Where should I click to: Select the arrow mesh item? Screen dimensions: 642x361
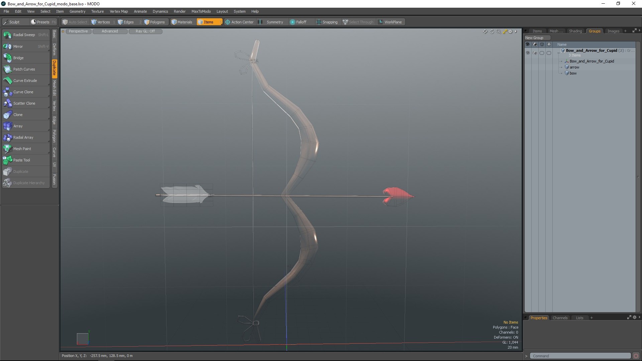pos(574,67)
